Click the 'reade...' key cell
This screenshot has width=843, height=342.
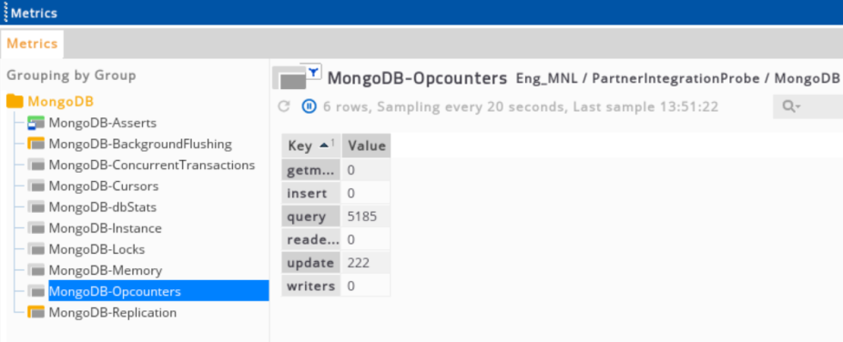click(310, 239)
